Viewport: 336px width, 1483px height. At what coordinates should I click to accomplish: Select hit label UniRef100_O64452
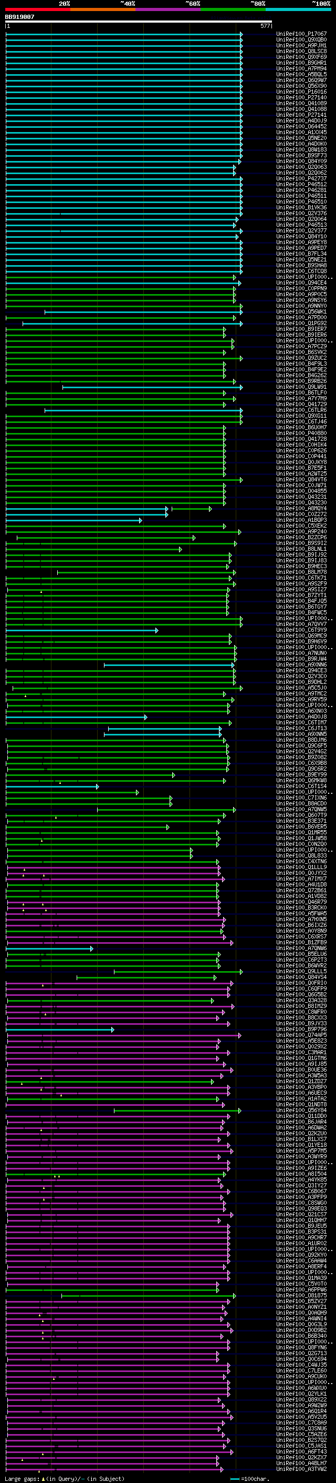(x=301, y=127)
